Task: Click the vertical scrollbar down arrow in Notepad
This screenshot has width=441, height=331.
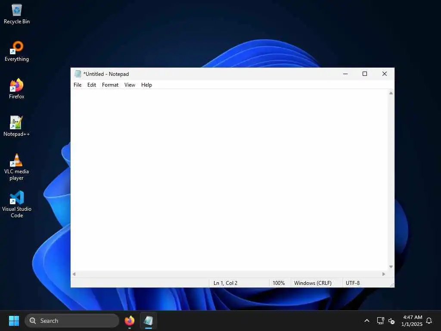Action: click(391, 267)
